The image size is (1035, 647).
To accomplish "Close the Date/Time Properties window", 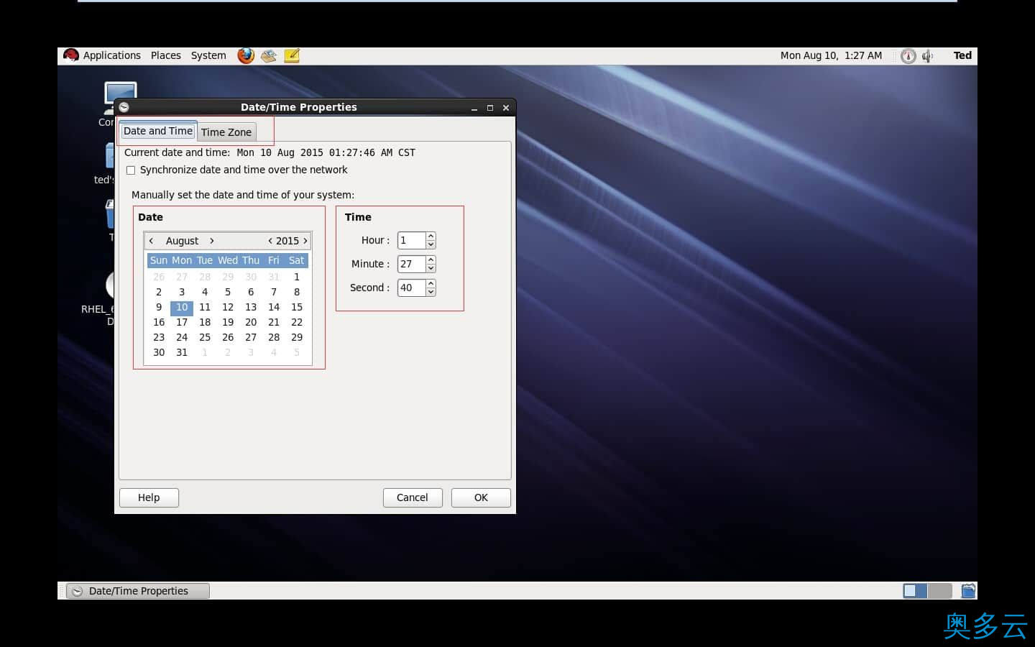I will point(506,108).
